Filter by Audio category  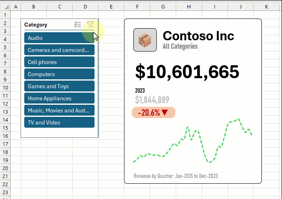tap(59, 38)
